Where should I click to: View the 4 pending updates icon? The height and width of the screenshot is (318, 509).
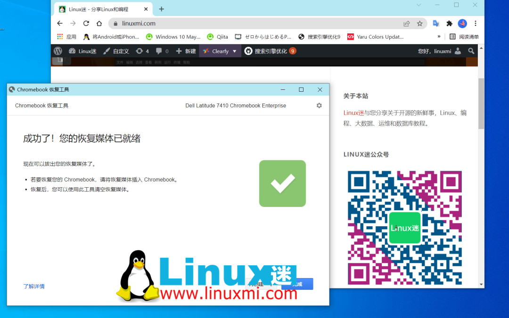pos(142,51)
